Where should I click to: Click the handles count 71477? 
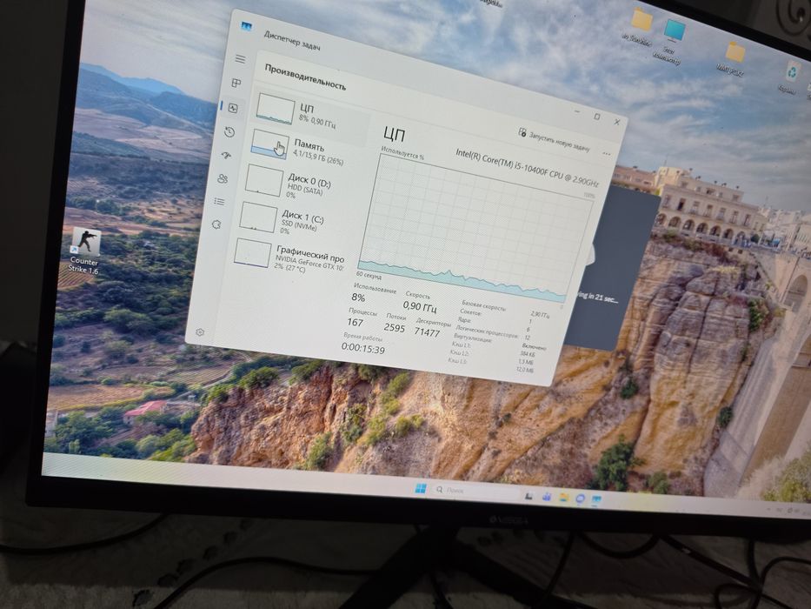(427, 332)
